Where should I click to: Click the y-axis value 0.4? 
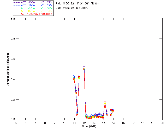[x=13, y=79]
